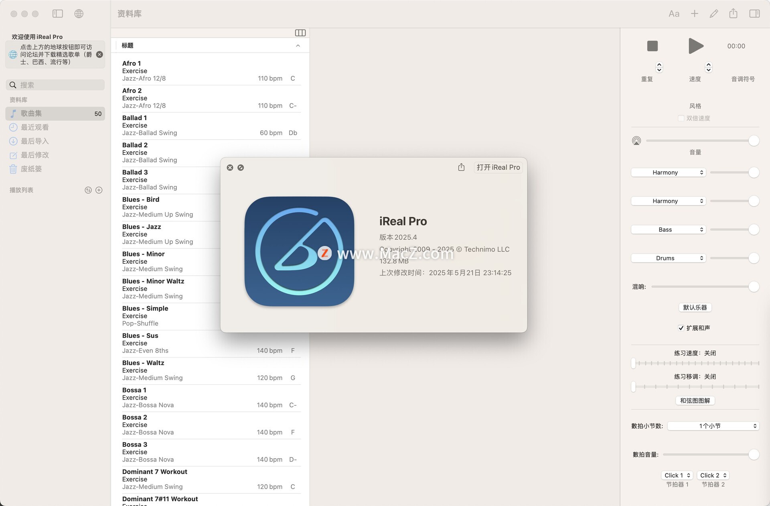Adjust the master 音量 slider

pos(702,141)
